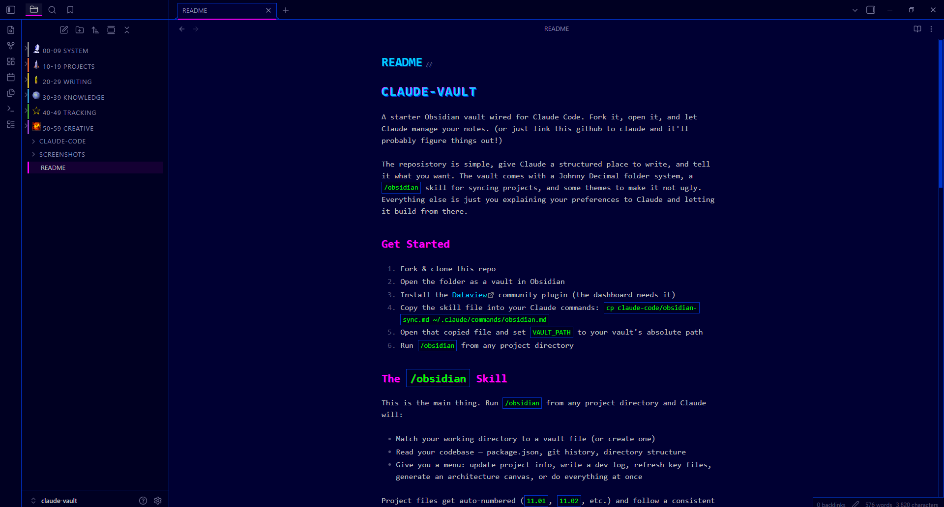This screenshot has width=944, height=507.
Task: Open the claude-vault vault switcher
Action: pos(54,501)
